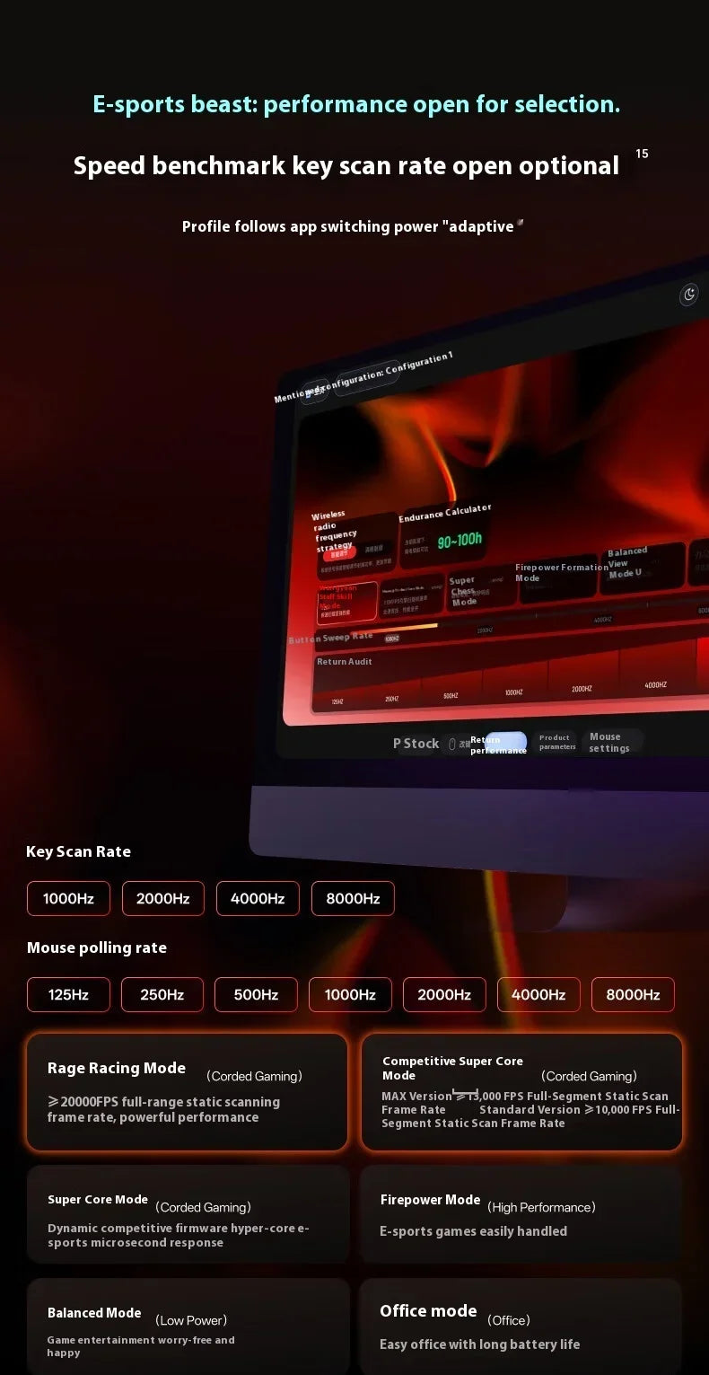709x1375 pixels.
Task: Click the Key Scan Rate heading
Action: coord(78,851)
